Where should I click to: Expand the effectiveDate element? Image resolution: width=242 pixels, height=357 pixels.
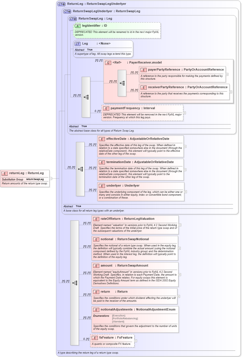pyautogui.click(x=185, y=147)
